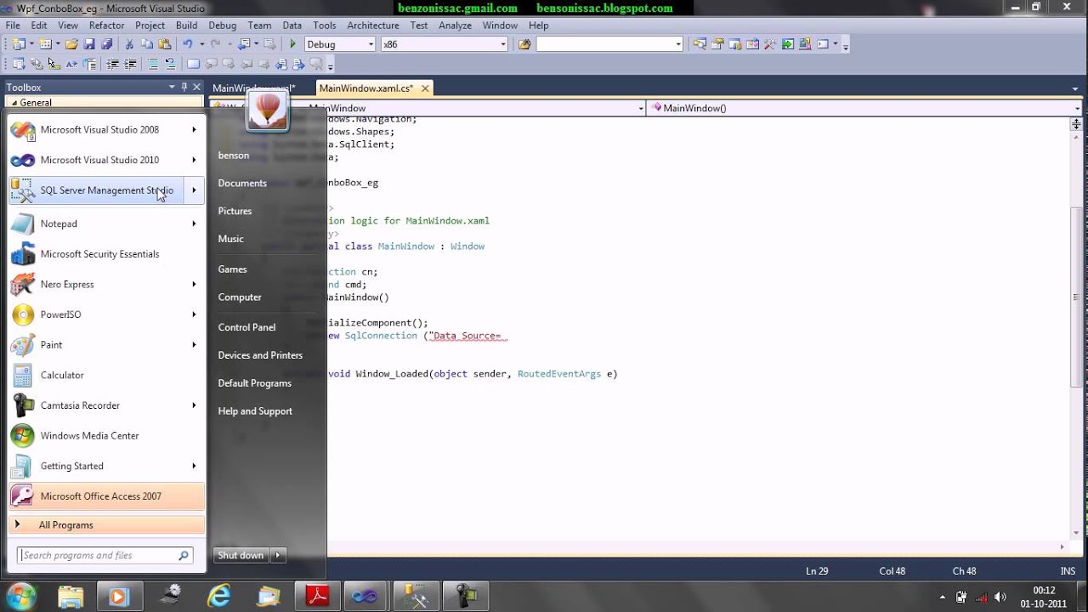
Task: Click the Save All toolbar icon
Action: coord(106,44)
